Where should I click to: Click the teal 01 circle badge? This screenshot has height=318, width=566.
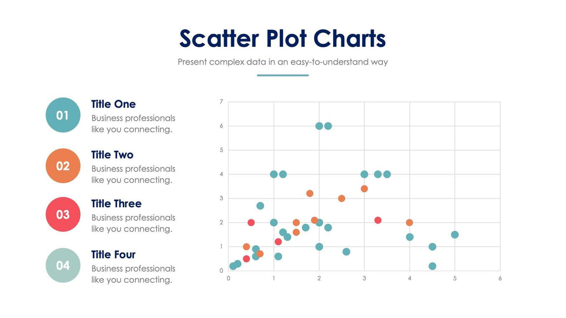coord(62,115)
